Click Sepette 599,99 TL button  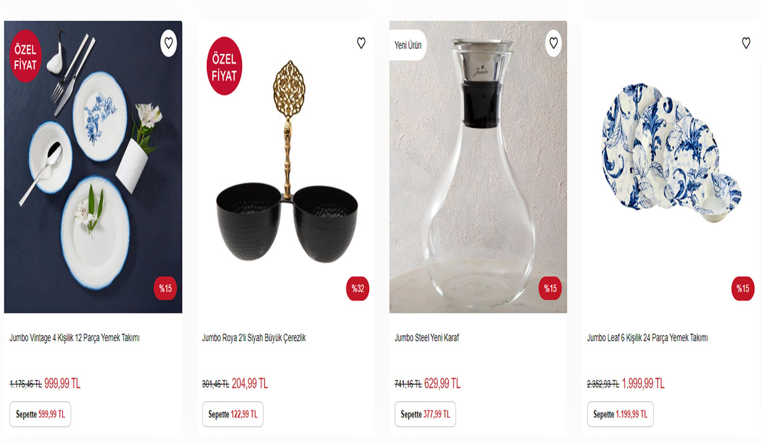(41, 414)
